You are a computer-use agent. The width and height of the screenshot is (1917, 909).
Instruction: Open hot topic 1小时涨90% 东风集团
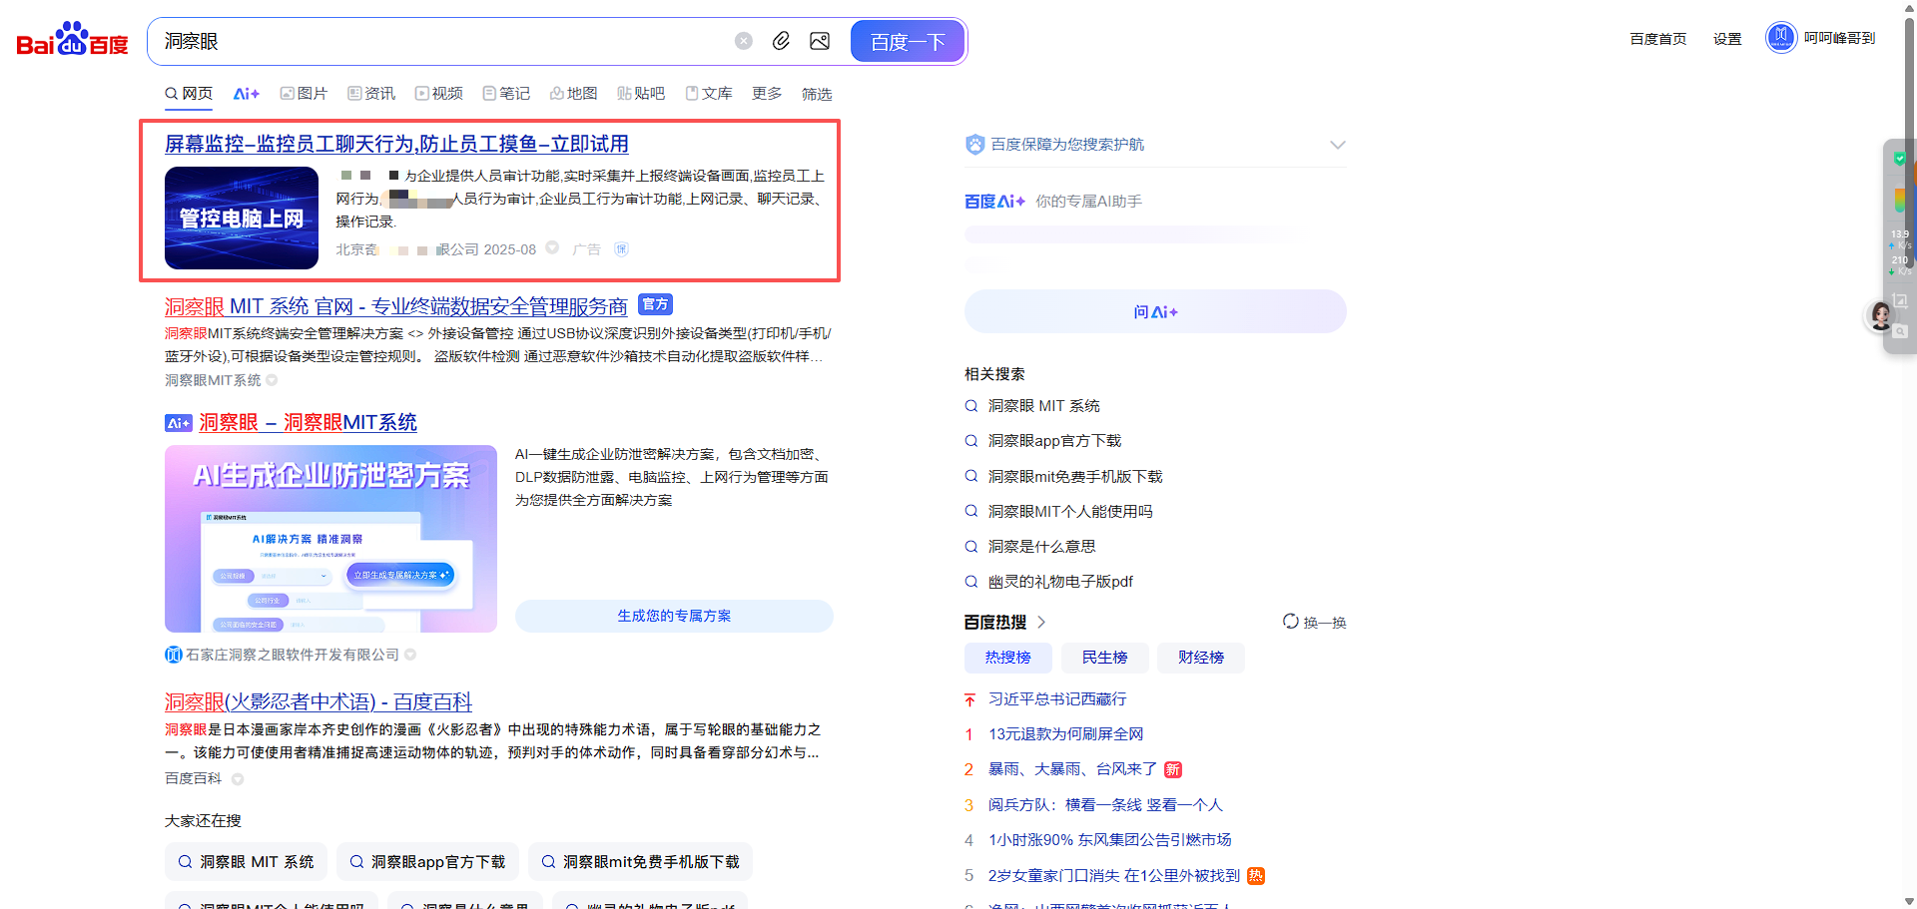[1109, 839]
